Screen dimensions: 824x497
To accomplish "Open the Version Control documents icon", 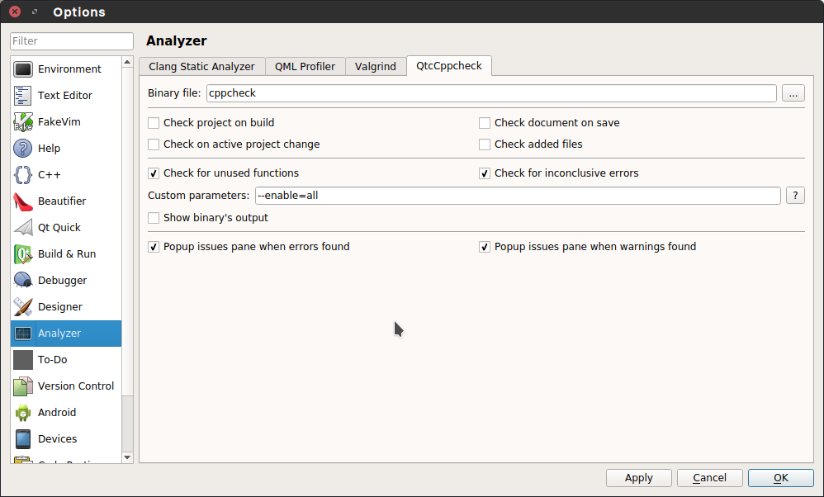I will [x=23, y=386].
